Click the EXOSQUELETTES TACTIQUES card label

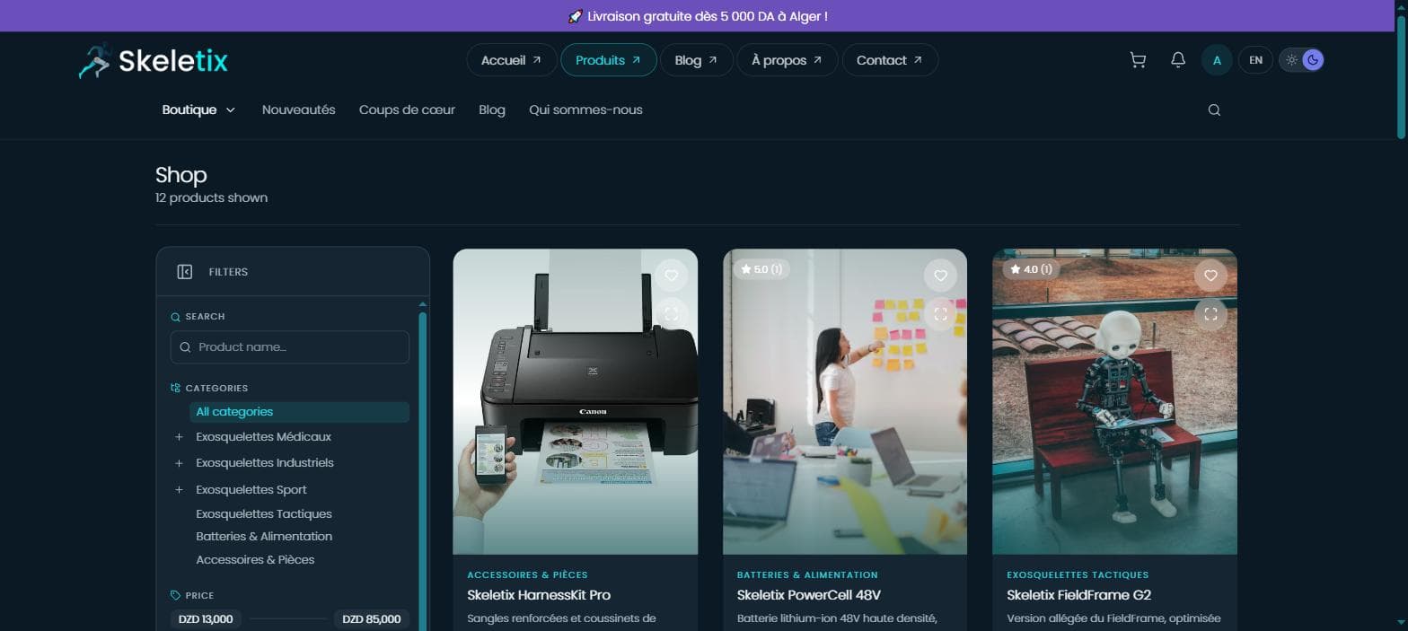pos(1078,574)
